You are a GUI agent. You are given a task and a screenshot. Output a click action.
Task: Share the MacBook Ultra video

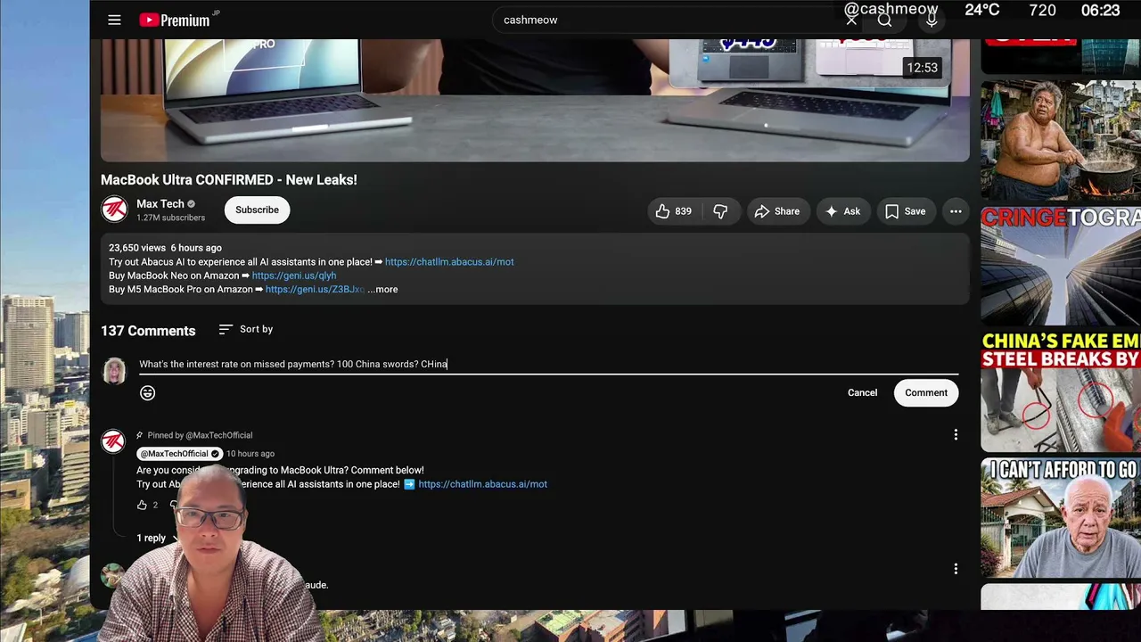(777, 211)
